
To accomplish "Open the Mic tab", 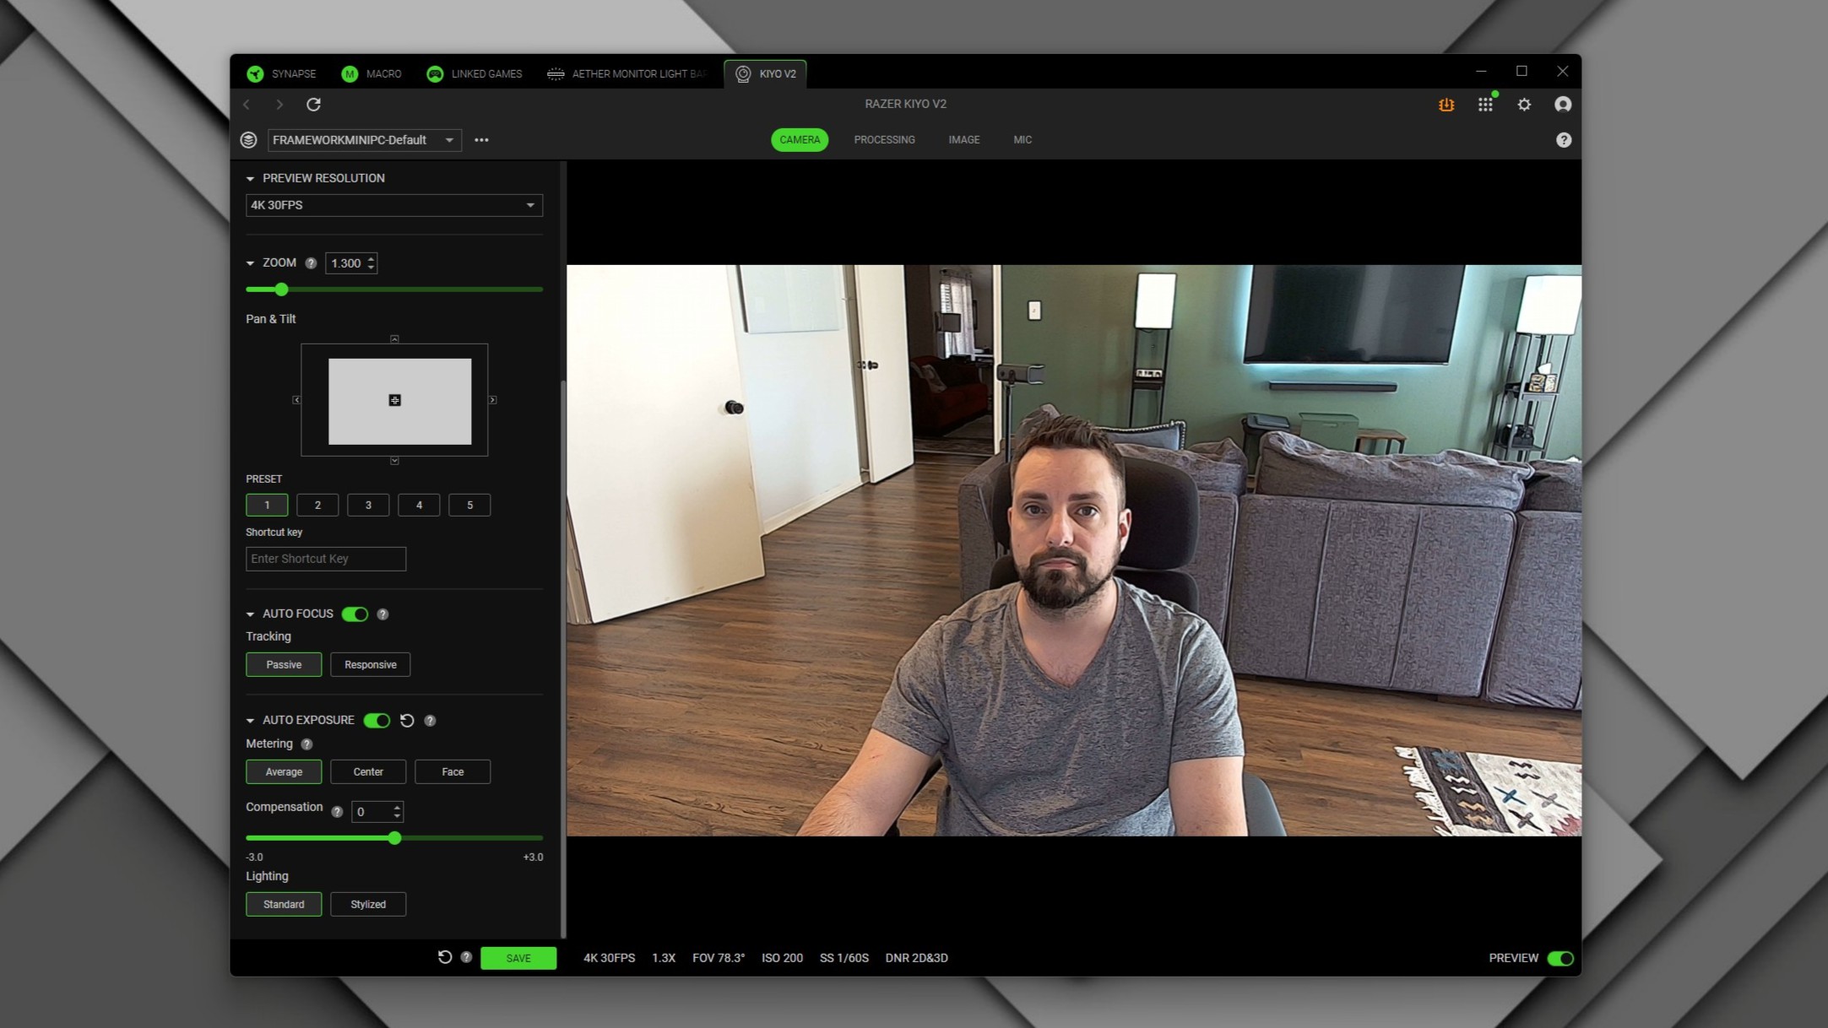I will [1022, 139].
